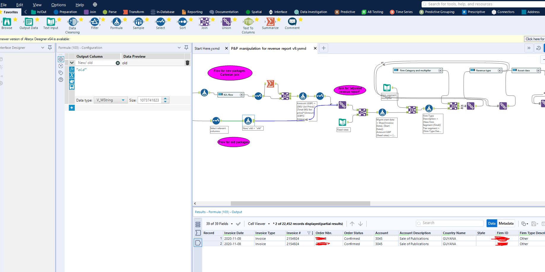Expand the Cell Viewer dropdown
Screen dimensions: 545x272
click(268, 224)
